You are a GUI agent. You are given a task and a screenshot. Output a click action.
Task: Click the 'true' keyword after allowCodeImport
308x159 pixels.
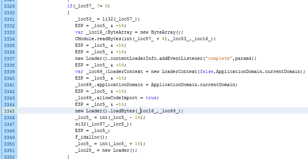[151, 98]
